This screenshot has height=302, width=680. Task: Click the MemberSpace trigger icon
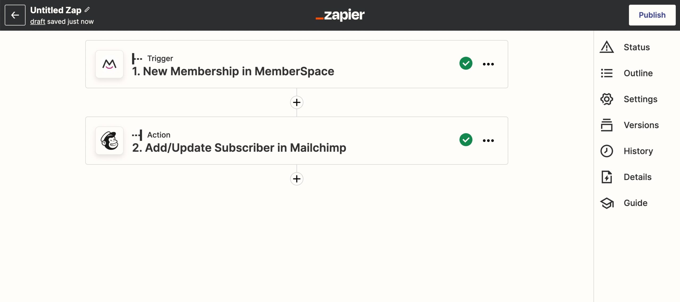[109, 64]
